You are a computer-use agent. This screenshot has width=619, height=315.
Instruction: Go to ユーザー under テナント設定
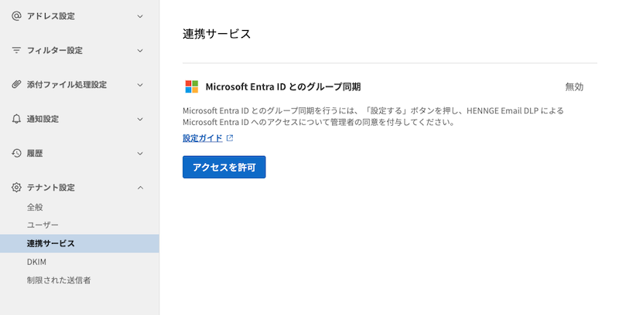43,225
